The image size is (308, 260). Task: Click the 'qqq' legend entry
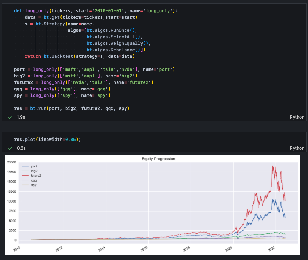click(29, 180)
